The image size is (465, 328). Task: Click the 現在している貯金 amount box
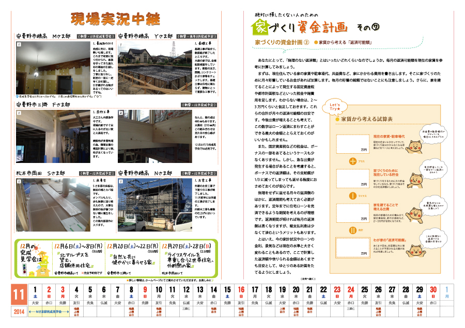(x=352, y=178)
